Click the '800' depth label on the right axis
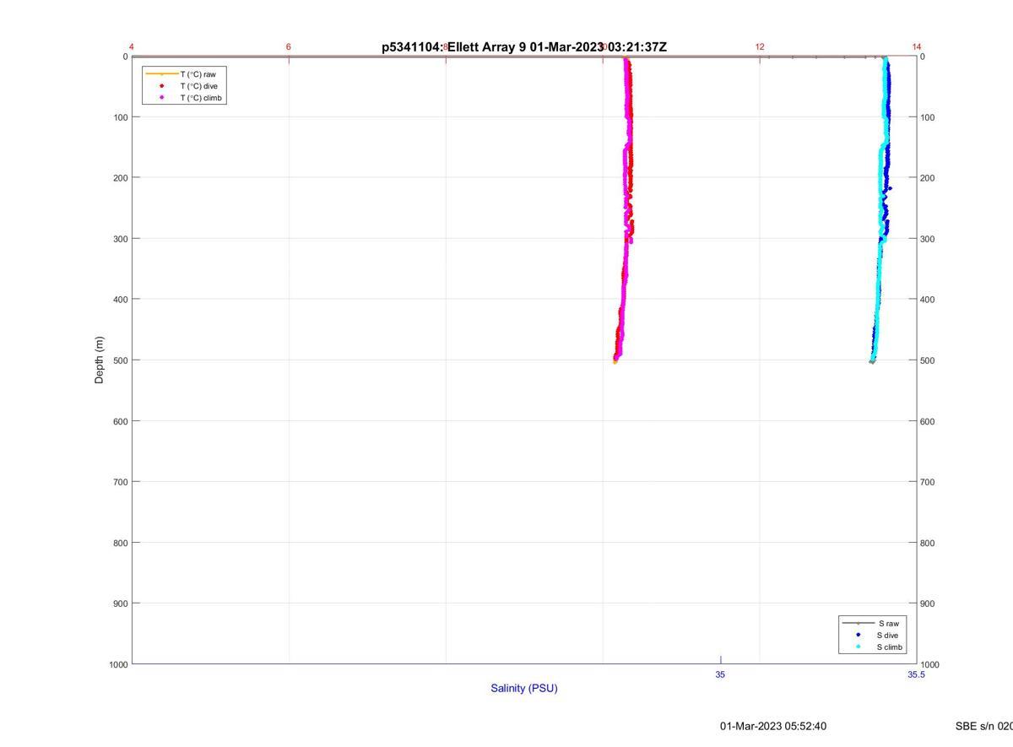The image size is (1013, 747). click(928, 543)
